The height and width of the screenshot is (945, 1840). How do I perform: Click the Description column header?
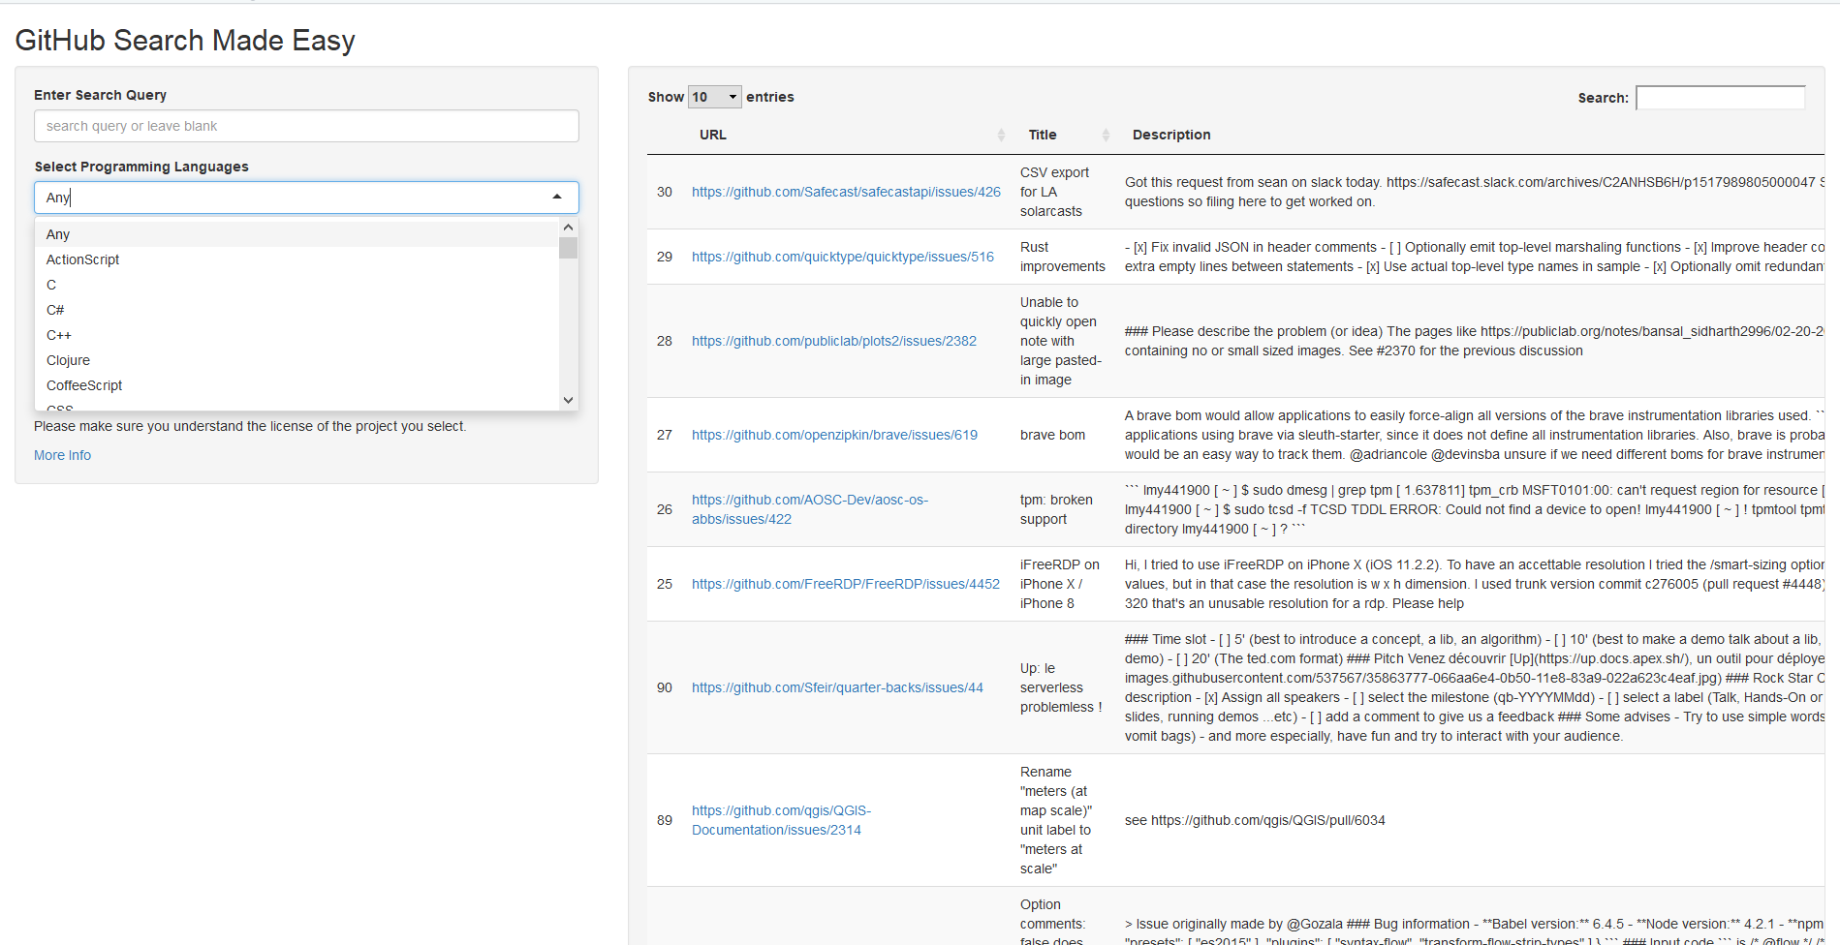click(x=1171, y=135)
